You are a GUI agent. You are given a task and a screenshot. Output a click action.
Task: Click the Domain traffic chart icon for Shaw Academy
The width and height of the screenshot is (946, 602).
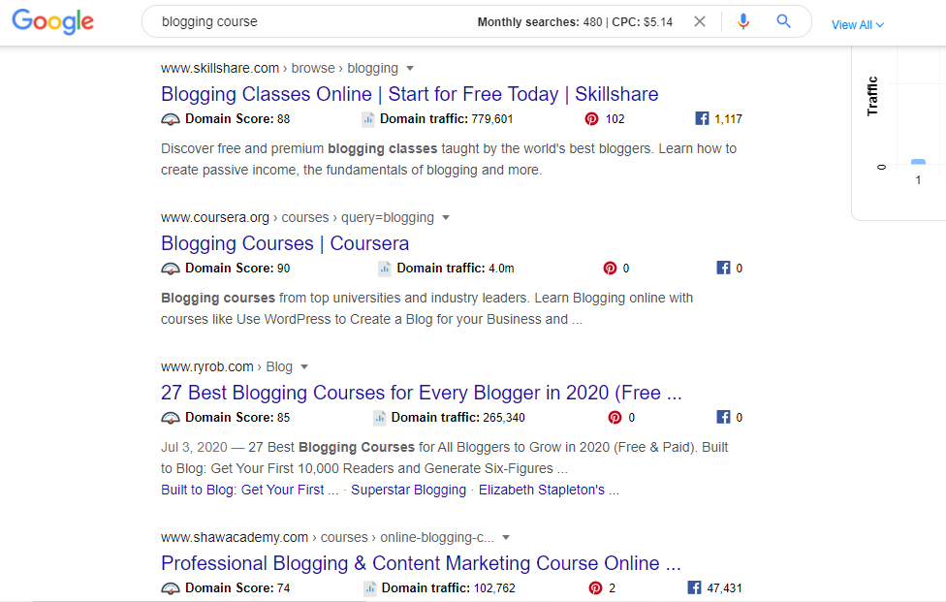pos(370,588)
